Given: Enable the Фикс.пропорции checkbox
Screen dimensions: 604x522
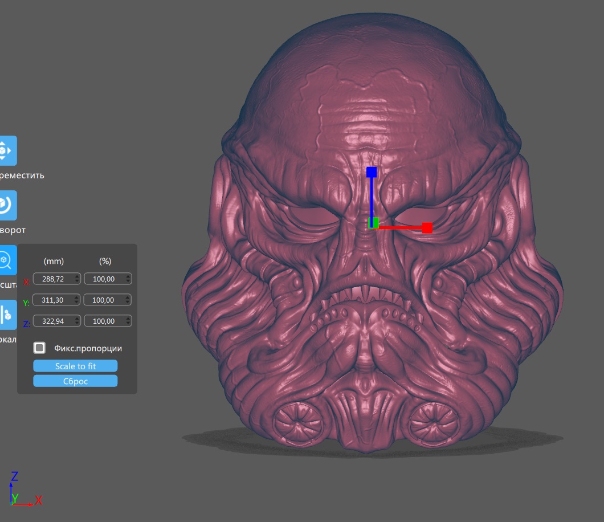Looking at the screenshot, I should pos(39,348).
